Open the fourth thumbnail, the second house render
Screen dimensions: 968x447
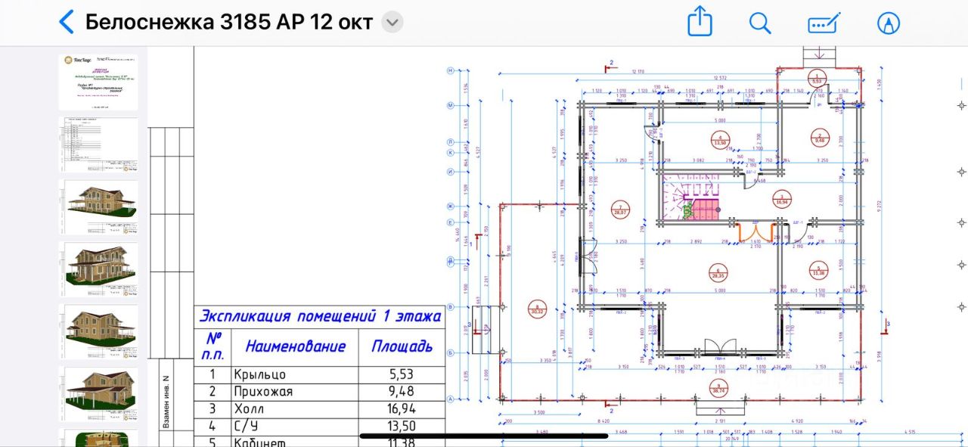click(x=98, y=269)
